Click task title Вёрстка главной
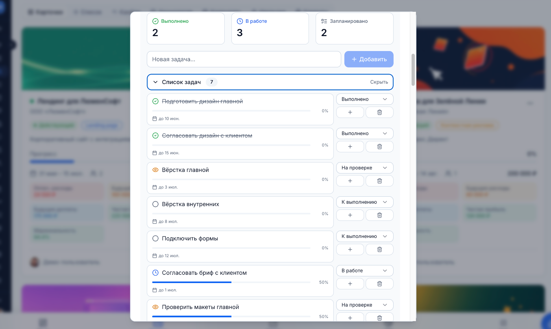 click(185, 170)
